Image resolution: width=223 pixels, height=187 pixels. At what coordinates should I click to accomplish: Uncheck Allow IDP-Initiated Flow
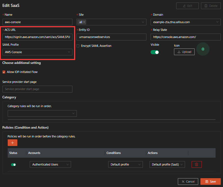4,72
